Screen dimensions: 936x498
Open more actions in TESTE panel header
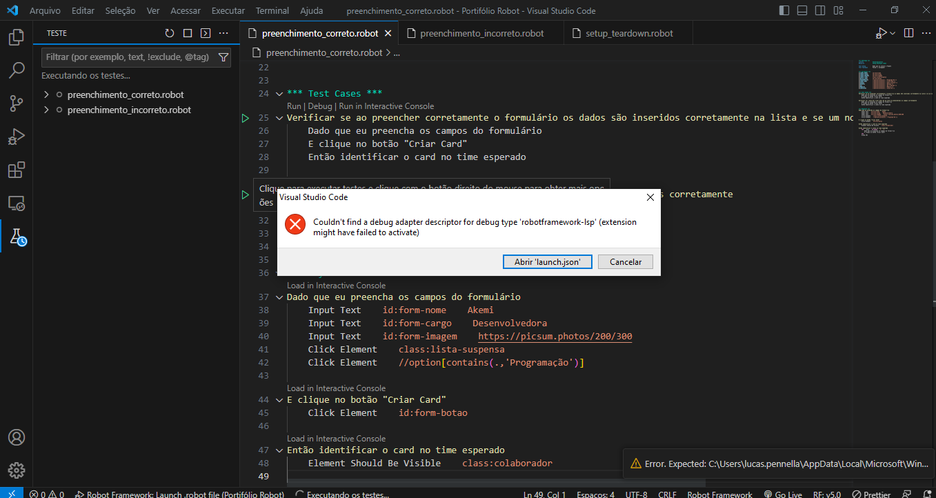click(223, 33)
